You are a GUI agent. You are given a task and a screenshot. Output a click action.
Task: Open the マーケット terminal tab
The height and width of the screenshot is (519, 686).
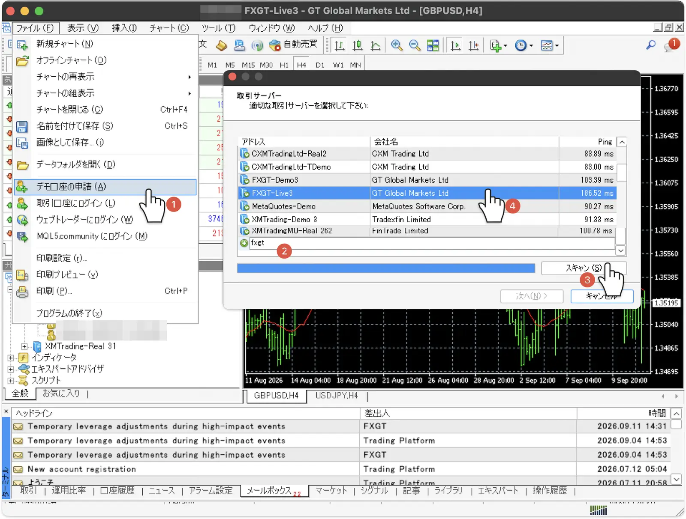(x=331, y=491)
